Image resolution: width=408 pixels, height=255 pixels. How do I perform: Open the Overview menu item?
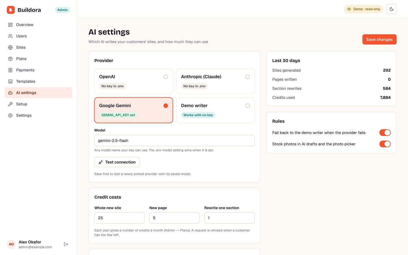(39, 25)
